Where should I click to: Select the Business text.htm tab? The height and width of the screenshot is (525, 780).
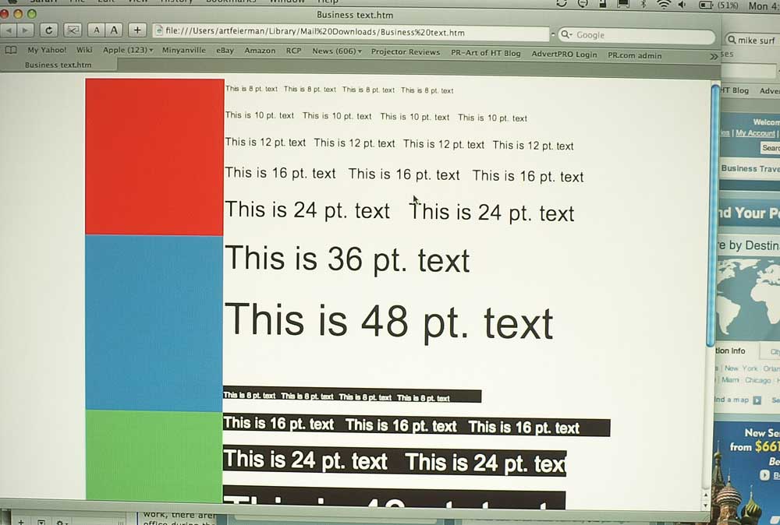[x=58, y=65]
